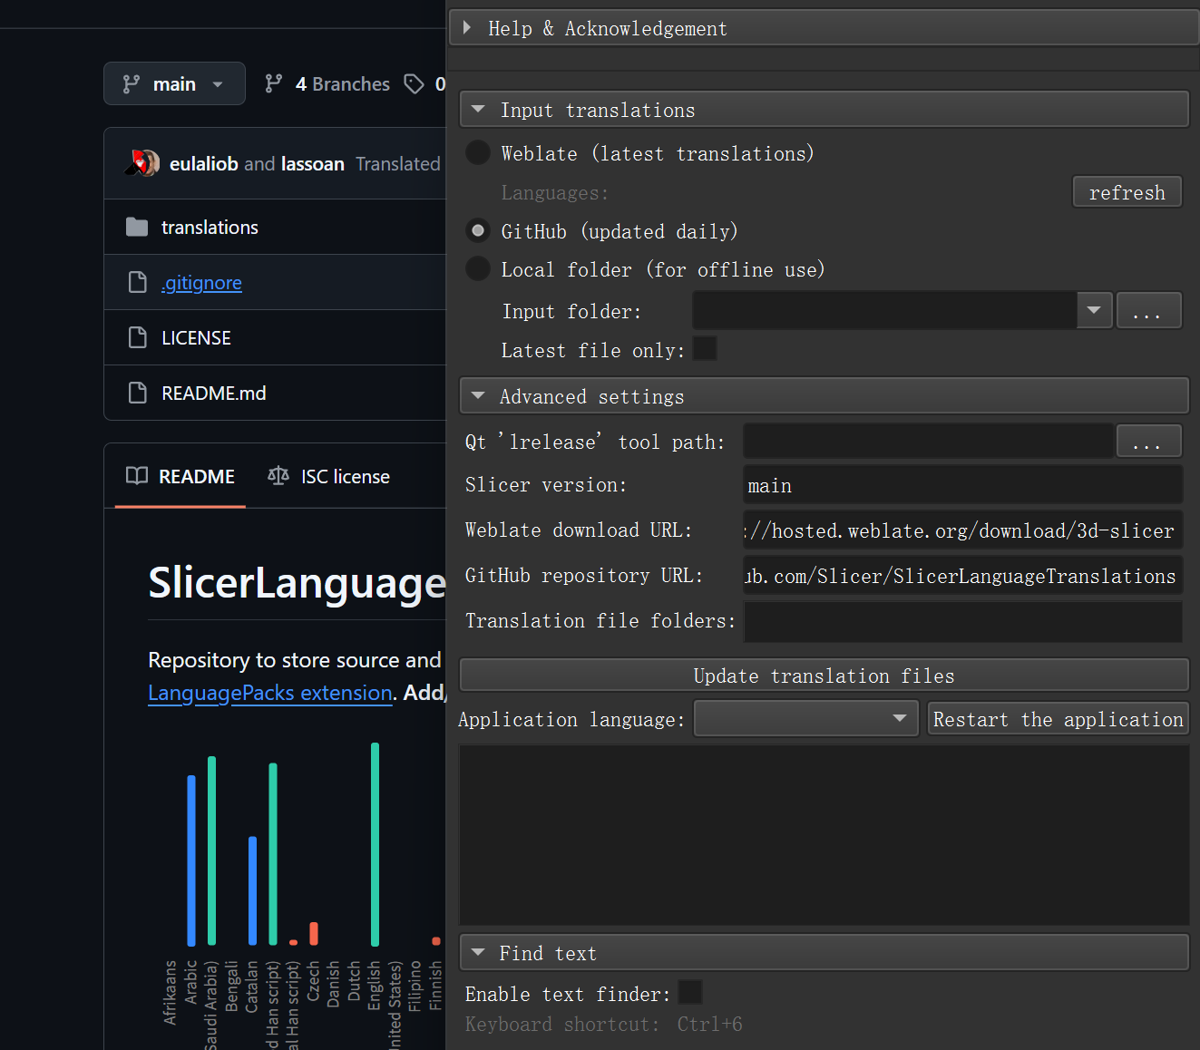
Task: Click the .gitignore file icon
Action: (137, 283)
